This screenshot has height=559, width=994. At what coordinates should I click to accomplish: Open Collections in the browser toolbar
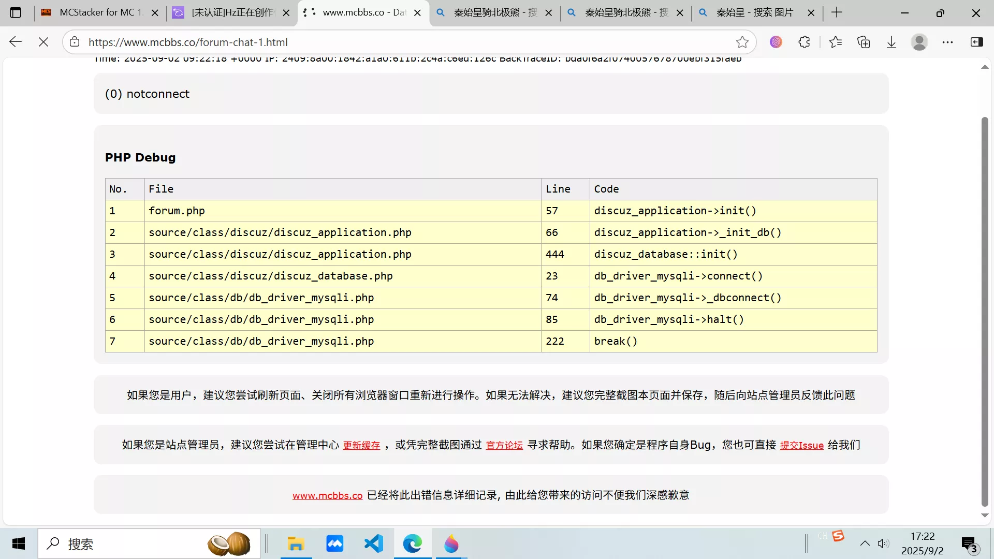coord(864,42)
